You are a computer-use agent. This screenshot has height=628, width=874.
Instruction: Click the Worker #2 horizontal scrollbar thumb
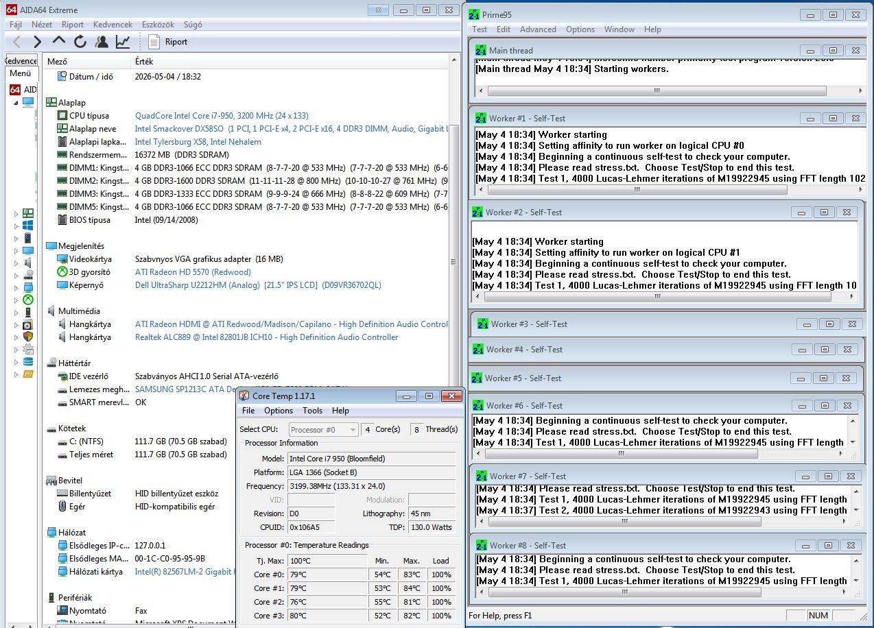pos(657,297)
